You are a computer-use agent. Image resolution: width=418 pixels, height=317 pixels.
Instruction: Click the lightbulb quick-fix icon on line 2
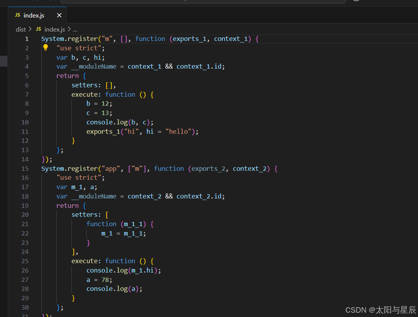46,48
